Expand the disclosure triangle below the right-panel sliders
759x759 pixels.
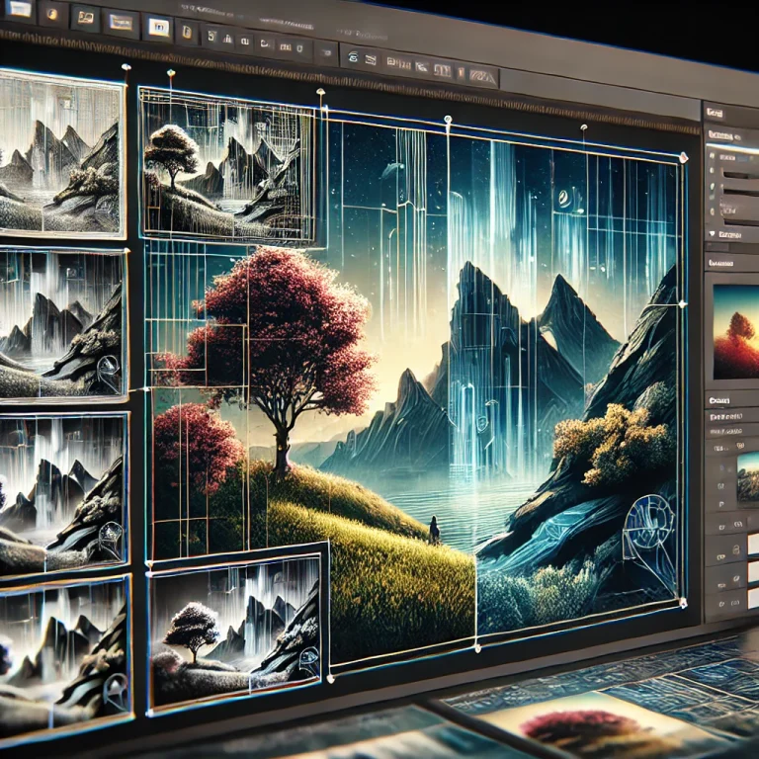point(712,234)
